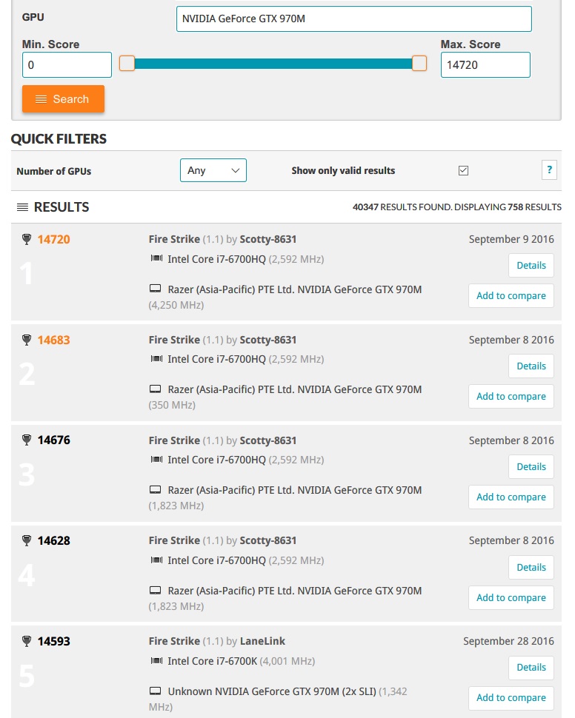Click the date September 9 2016
575x718 pixels.
click(x=511, y=239)
